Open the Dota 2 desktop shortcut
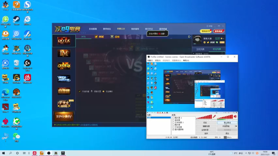278x156 pixels. click(x=6, y=108)
